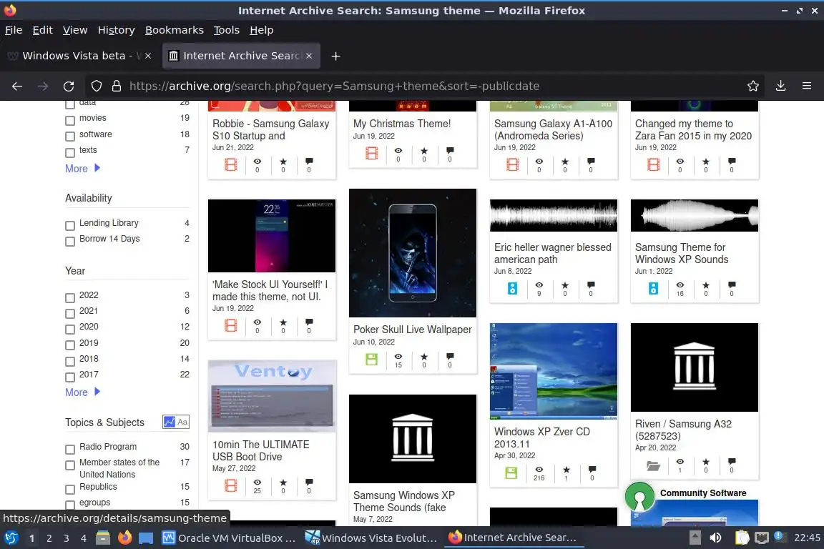The width and height of the screenshot is (824, 549).
Task: Switch to virtual desktop 2 in taskbar
Action: [49, 538]
